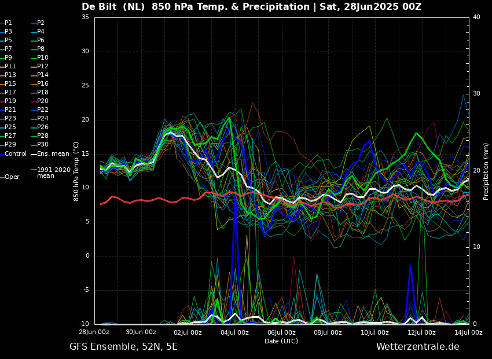Click the Oper legend entry
This screenshot has height=359, width=492.
tap(12, 177)
